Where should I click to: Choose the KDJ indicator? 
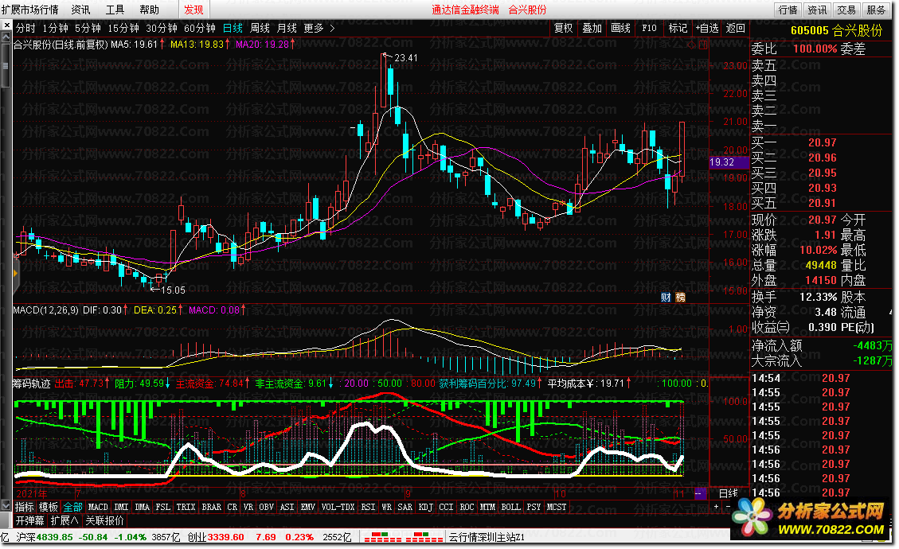tap(425, 507)
